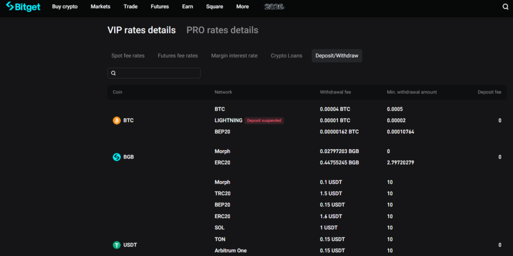
Task: Click the 2026 promotional badge
Action: [x=274, y=7]
